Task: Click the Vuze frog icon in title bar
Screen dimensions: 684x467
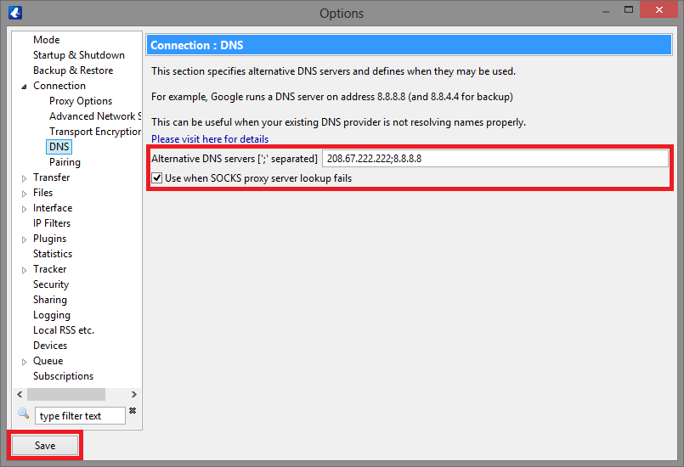Action: tap(14, 13)
